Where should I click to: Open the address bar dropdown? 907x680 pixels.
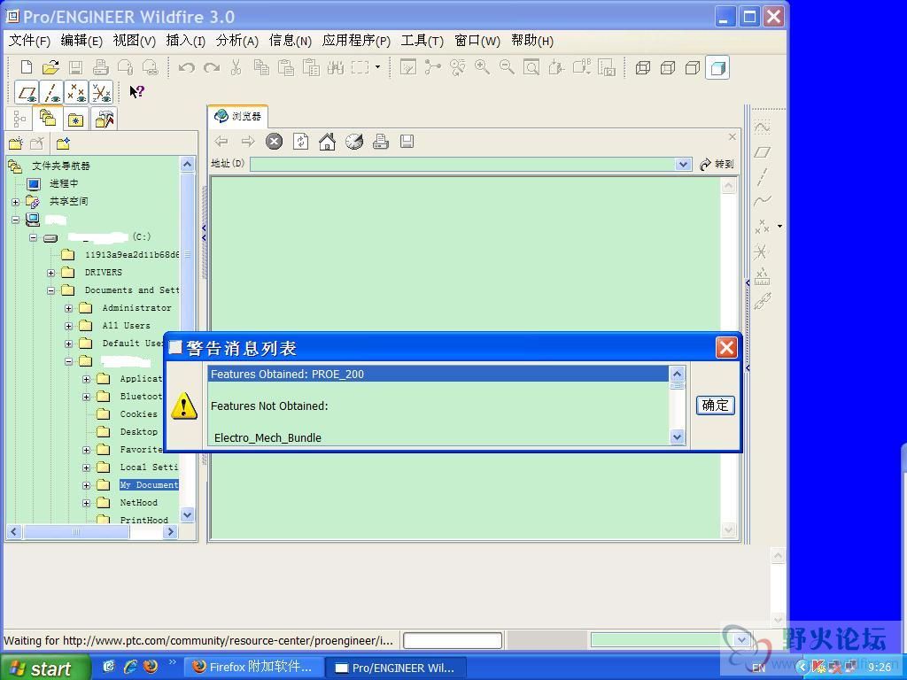pos(682,164)
